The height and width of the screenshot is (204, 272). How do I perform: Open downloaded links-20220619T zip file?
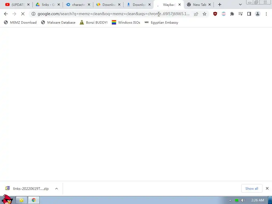click(27, 189)
